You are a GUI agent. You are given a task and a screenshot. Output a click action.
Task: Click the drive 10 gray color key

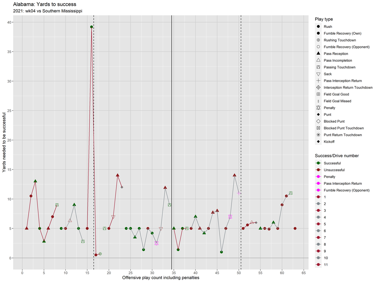[318, 258]
